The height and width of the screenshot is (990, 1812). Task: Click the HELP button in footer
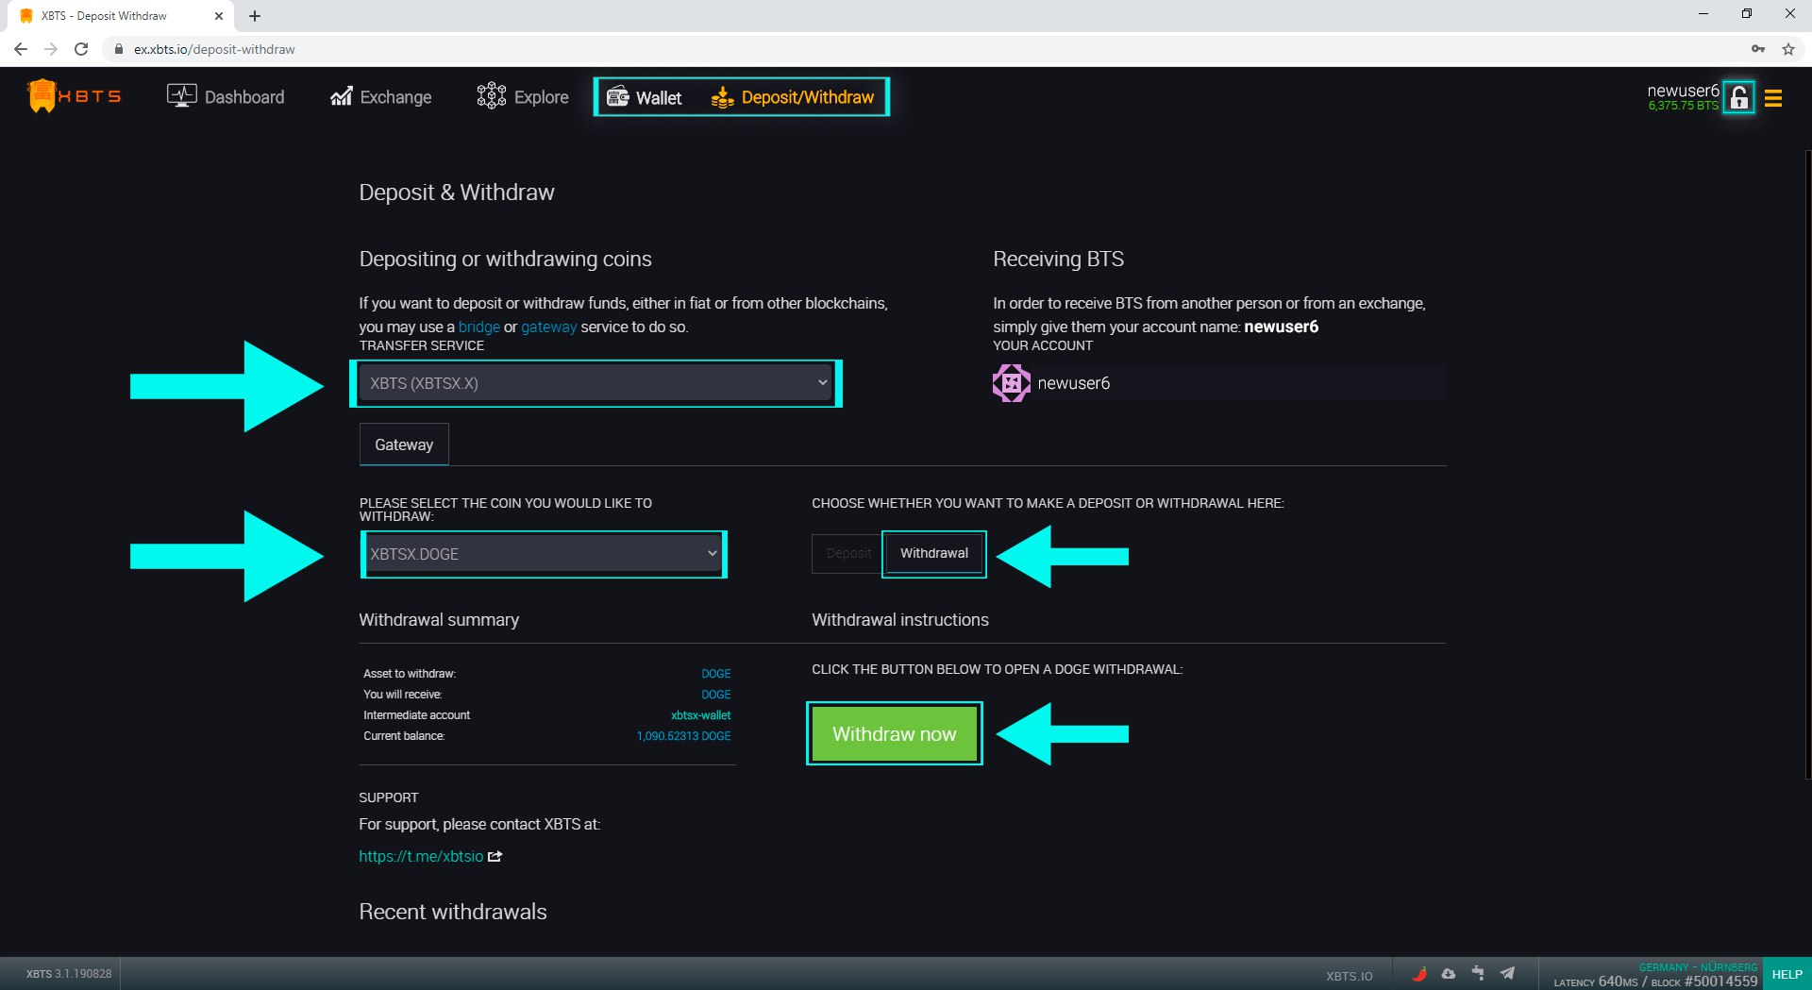1787,974
